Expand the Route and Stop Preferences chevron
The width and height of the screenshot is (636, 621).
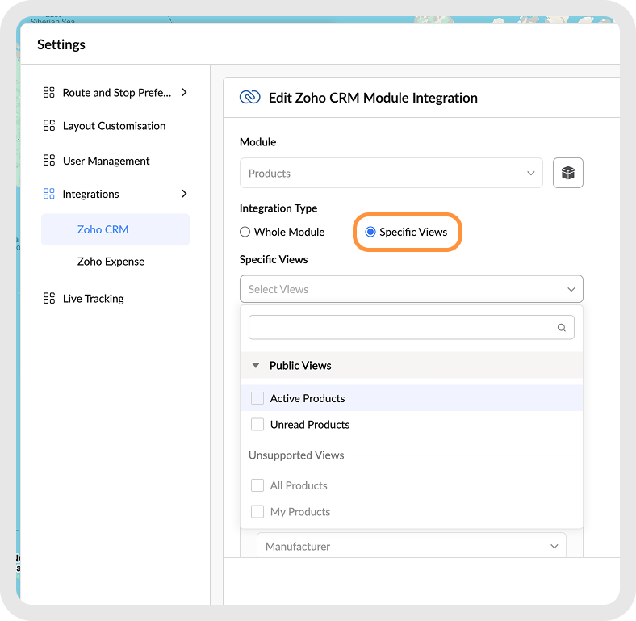coord(184,93)
